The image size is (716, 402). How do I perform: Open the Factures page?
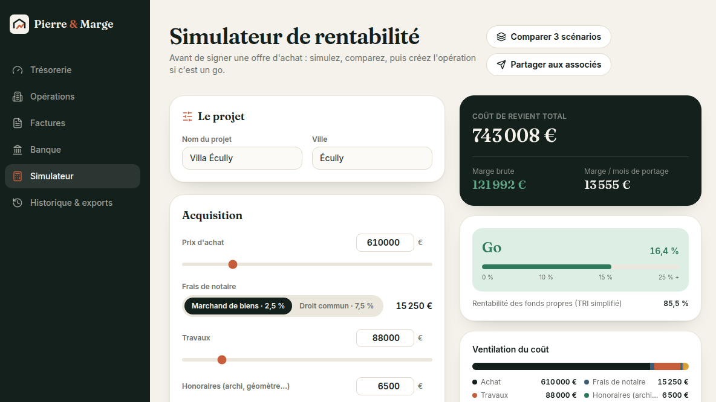point(73,123)
